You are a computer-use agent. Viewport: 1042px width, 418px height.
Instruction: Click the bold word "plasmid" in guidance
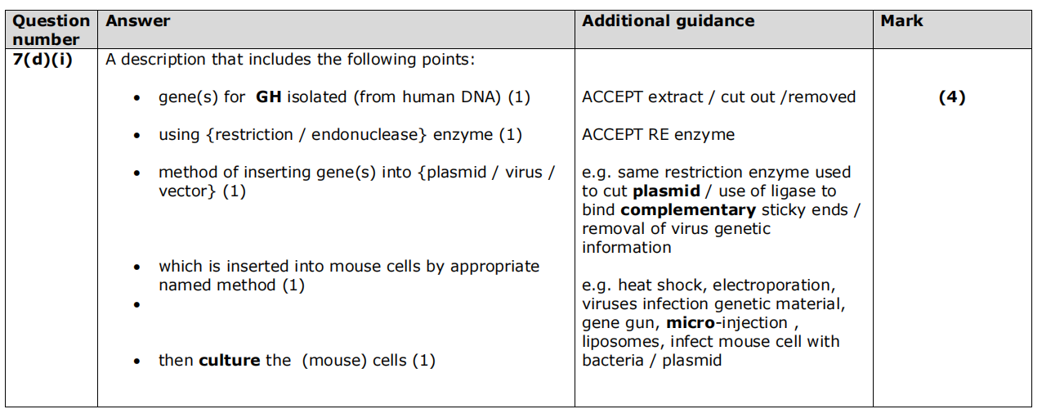point(667,191)
